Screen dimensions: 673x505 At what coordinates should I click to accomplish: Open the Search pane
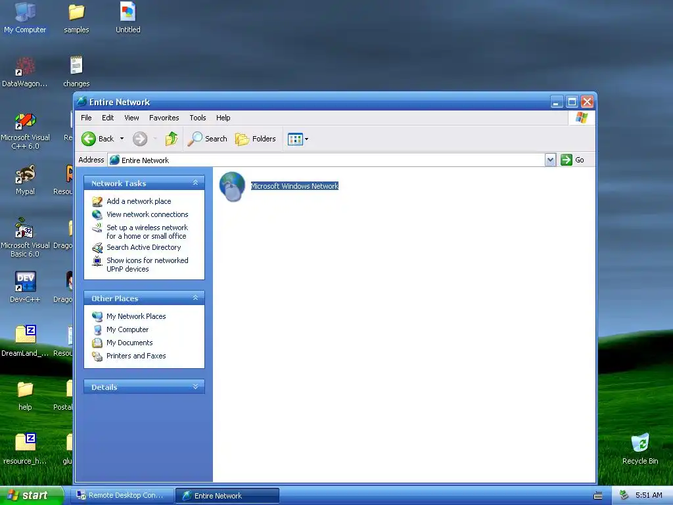(x=207, y=139)
